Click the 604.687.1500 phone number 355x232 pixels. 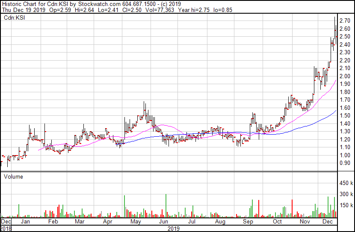pos(139,4)
